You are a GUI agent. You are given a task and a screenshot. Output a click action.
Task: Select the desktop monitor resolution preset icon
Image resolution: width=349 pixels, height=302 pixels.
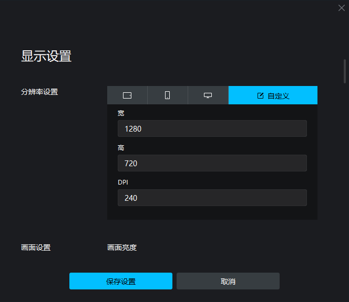coord(208,95)
